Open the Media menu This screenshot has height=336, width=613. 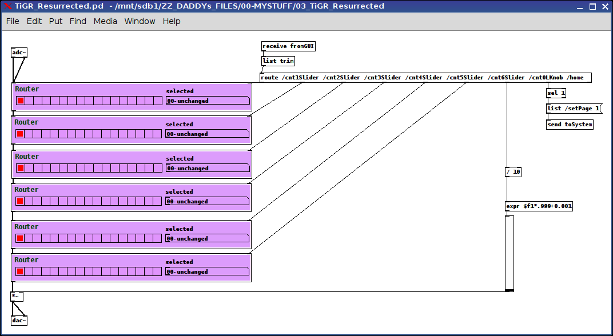point(105,21)
